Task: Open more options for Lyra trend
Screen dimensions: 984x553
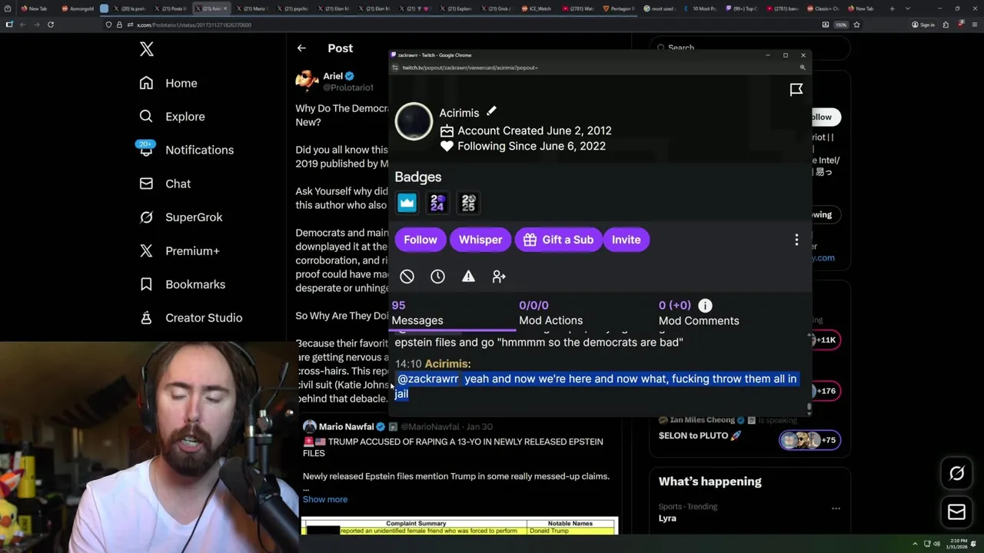Action: (x=836, y=508)
